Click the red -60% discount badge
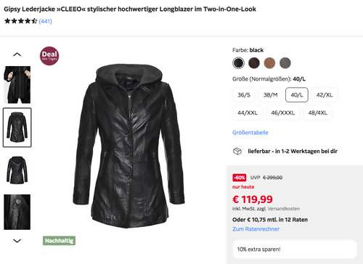363x264 pixels. (x=240, y=178)
